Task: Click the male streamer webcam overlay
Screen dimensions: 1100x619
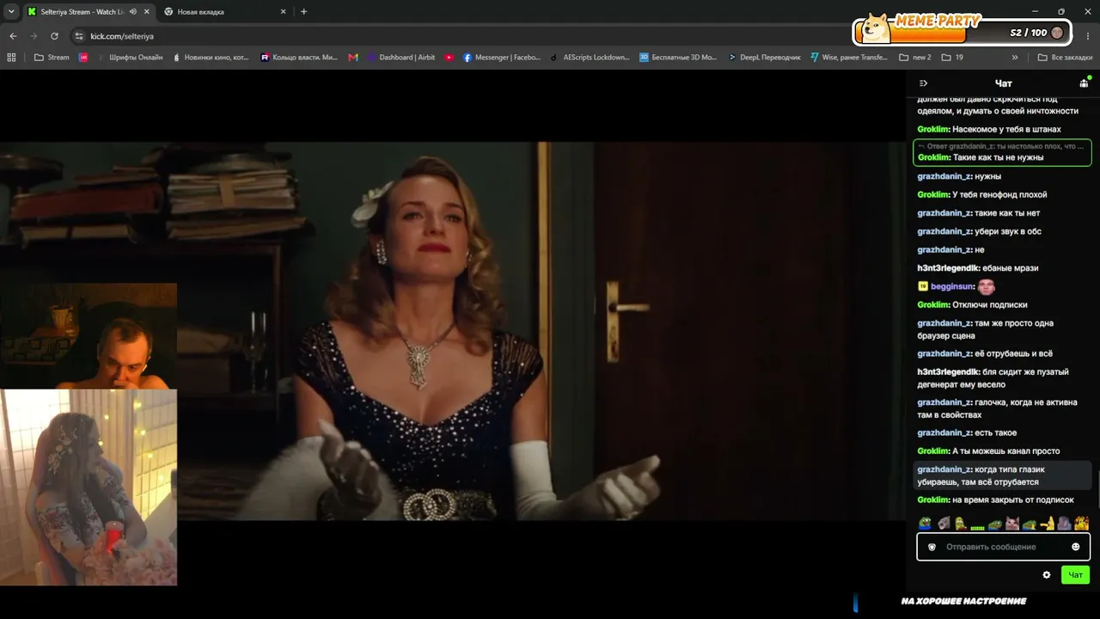Action: 89,336
